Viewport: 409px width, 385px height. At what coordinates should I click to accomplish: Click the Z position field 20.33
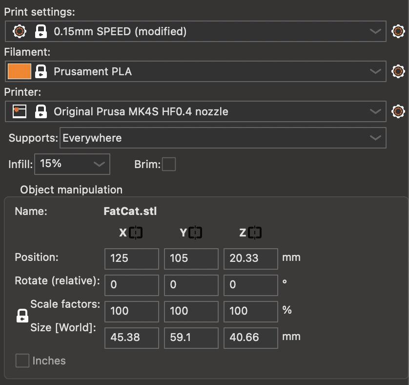pos(250,258)
